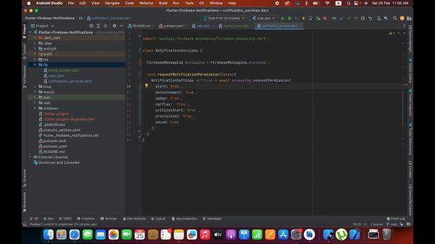This screenshot has height=244, width=435.
Task: Trigger Flutter hot reload lightning icon
Action: (303, 18)
